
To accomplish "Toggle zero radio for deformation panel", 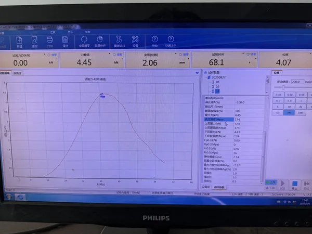I will pyautogui.click(x=180, y=55).
